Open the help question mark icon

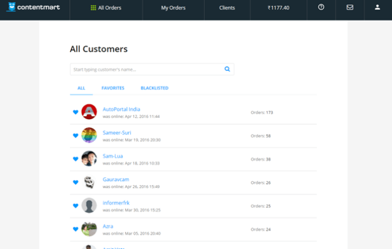coord(321,7)
